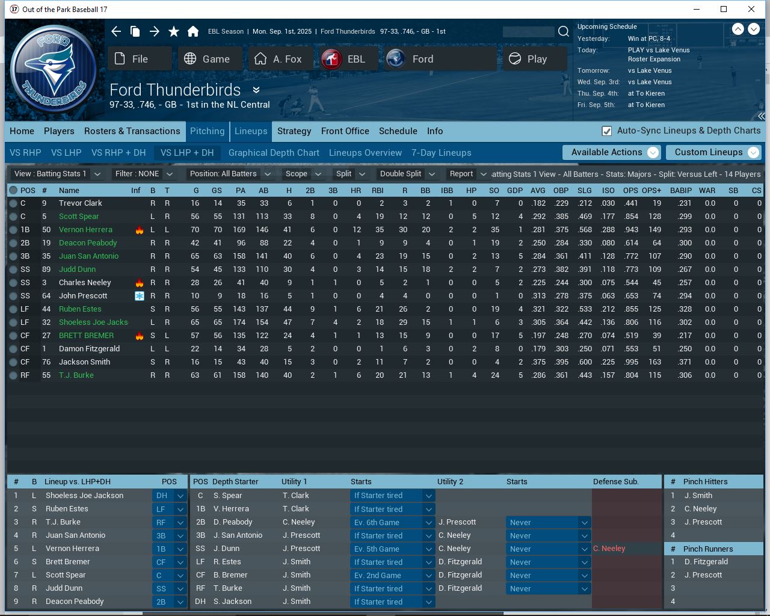Switch to the Pitching tab
This screenshot has height=616, width=770.
(208, 131)
